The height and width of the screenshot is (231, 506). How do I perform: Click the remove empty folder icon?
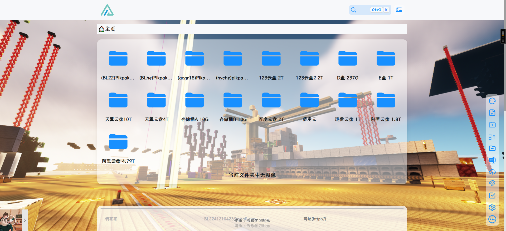[492, 148]
